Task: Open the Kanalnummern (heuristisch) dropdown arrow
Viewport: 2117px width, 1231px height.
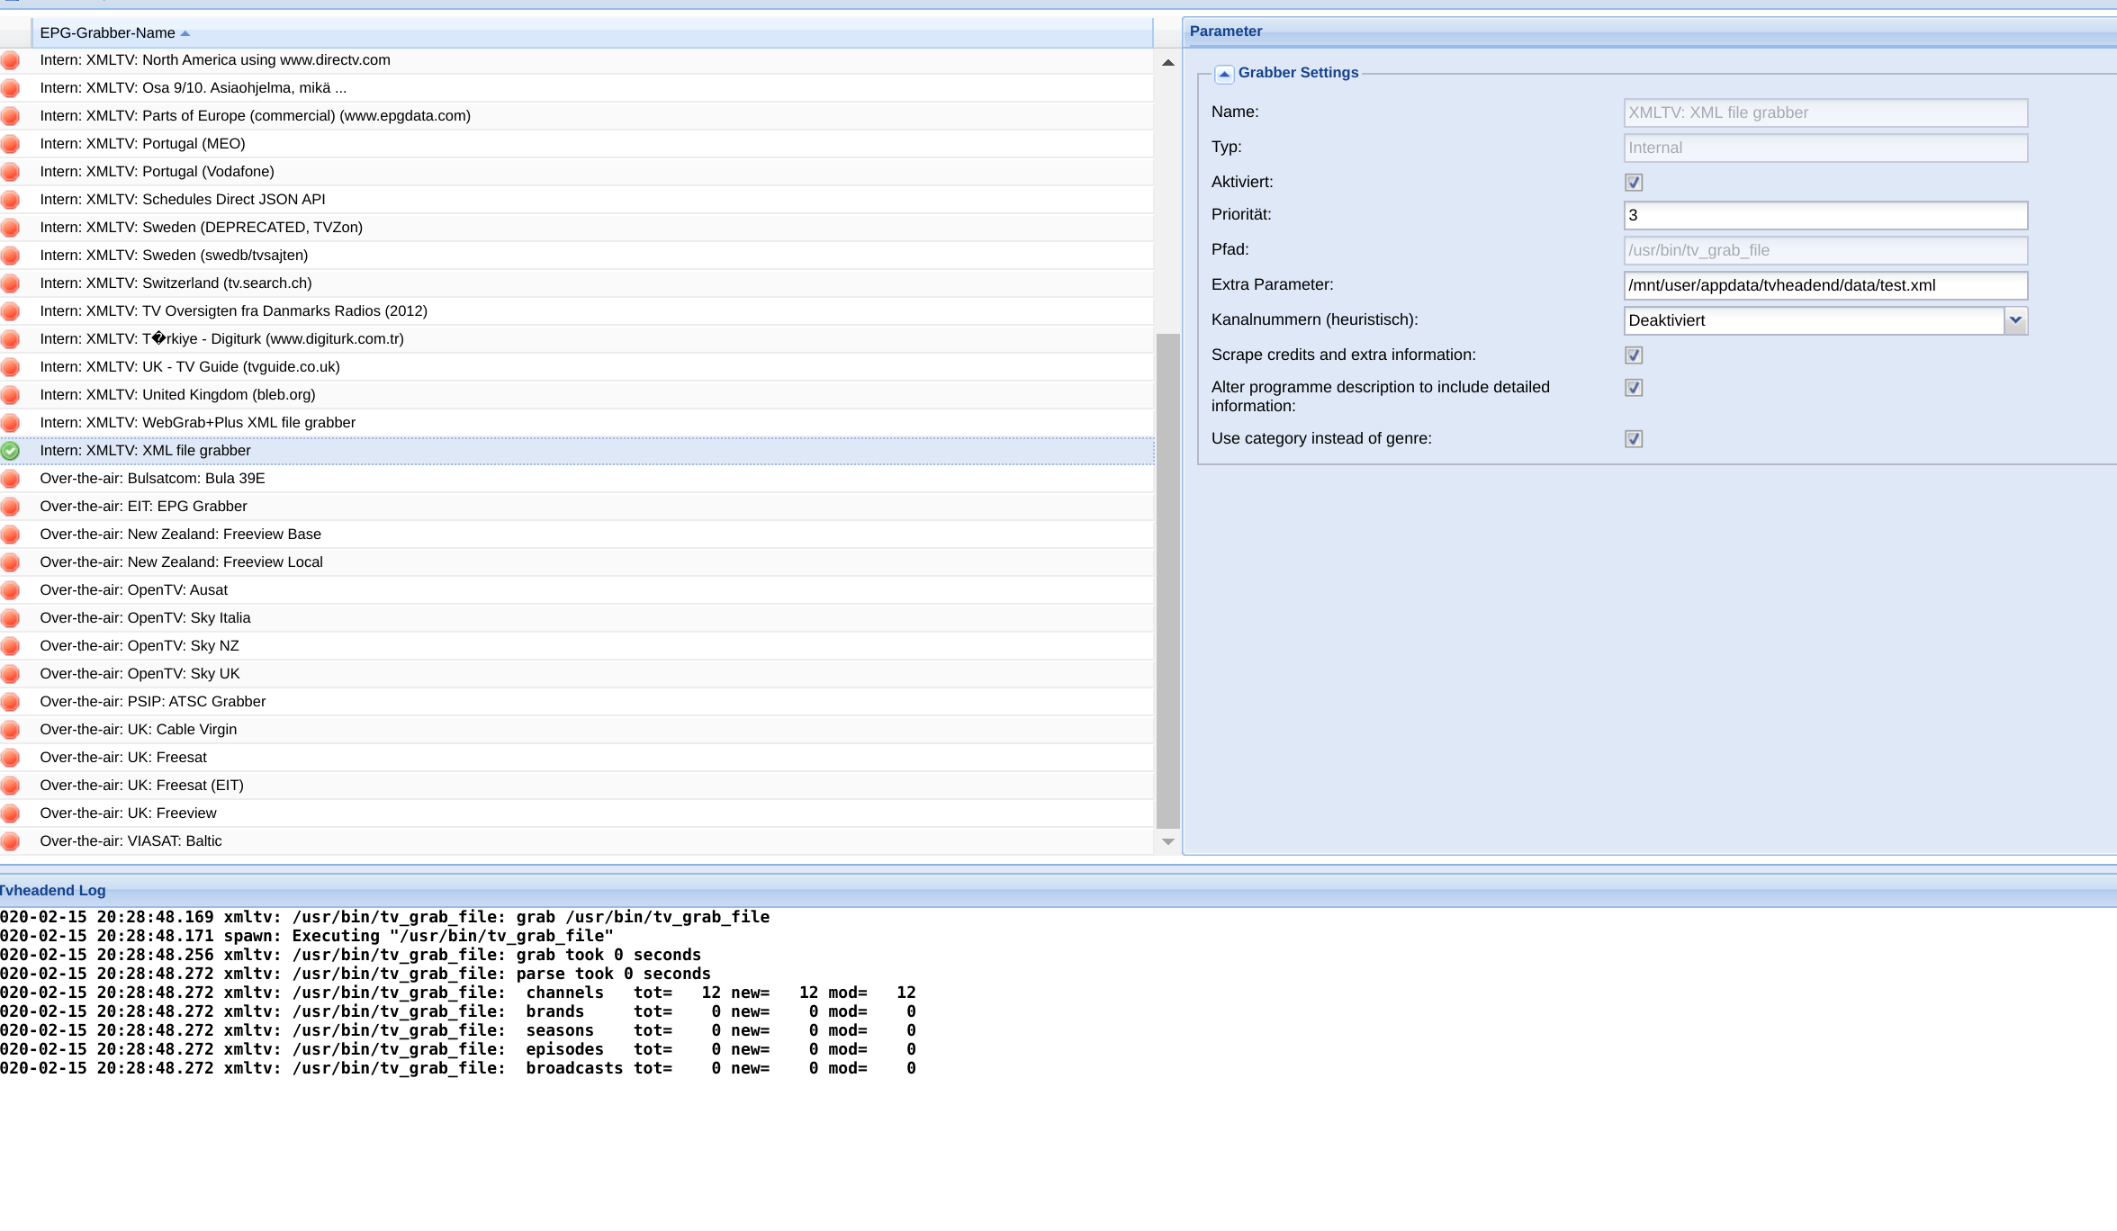Action: click(x=2016, y=320)
